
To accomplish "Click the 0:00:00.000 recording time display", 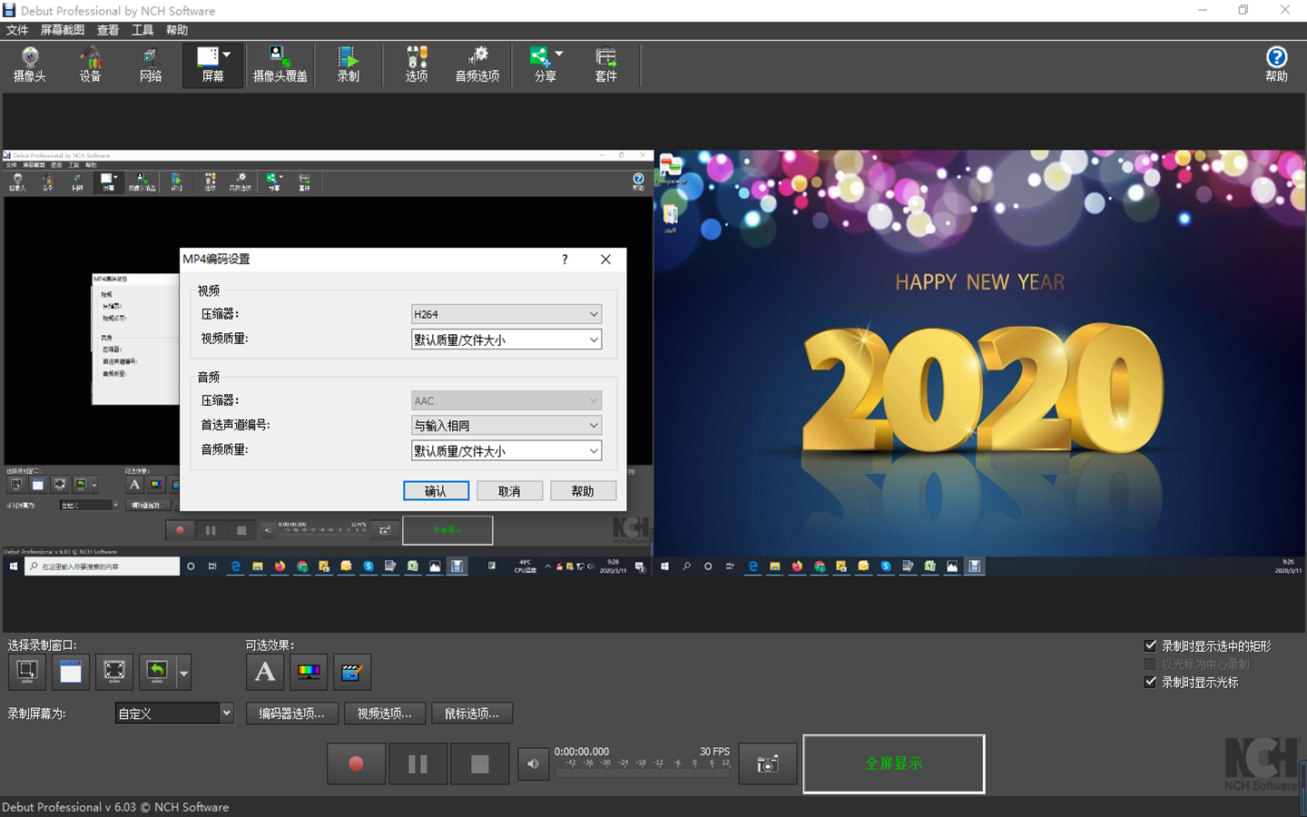I will (x=582, y=752).
